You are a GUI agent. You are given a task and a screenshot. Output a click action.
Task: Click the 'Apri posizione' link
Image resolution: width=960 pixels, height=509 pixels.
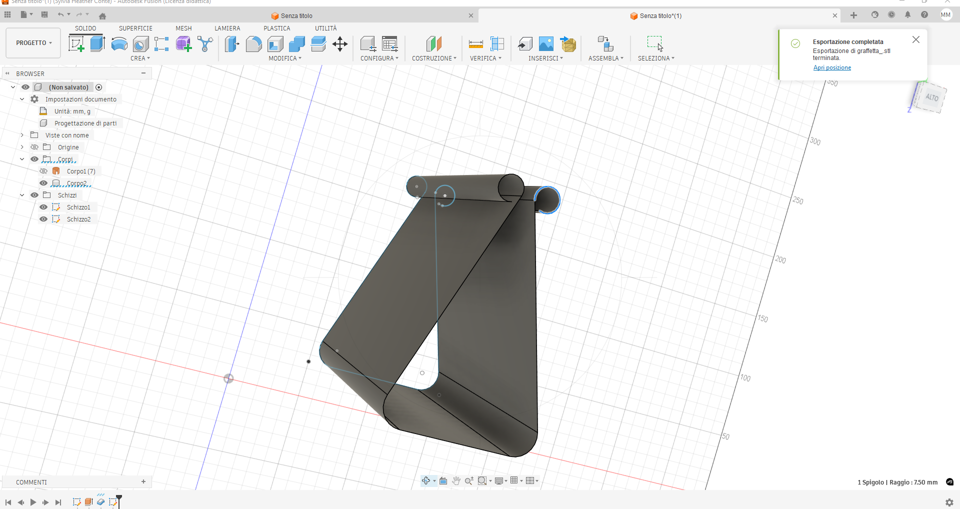(x=831, y=67)
